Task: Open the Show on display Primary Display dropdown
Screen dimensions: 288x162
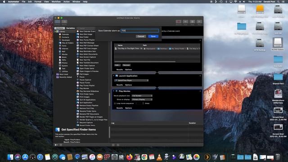Action: (x=142, y=99)
